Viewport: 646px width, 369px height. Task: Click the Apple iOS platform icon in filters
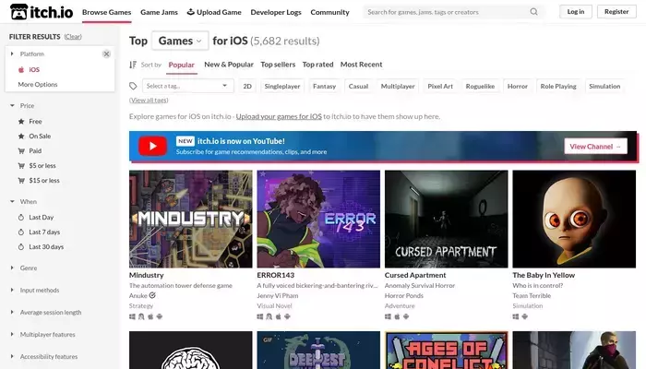[x=21, y=69]
